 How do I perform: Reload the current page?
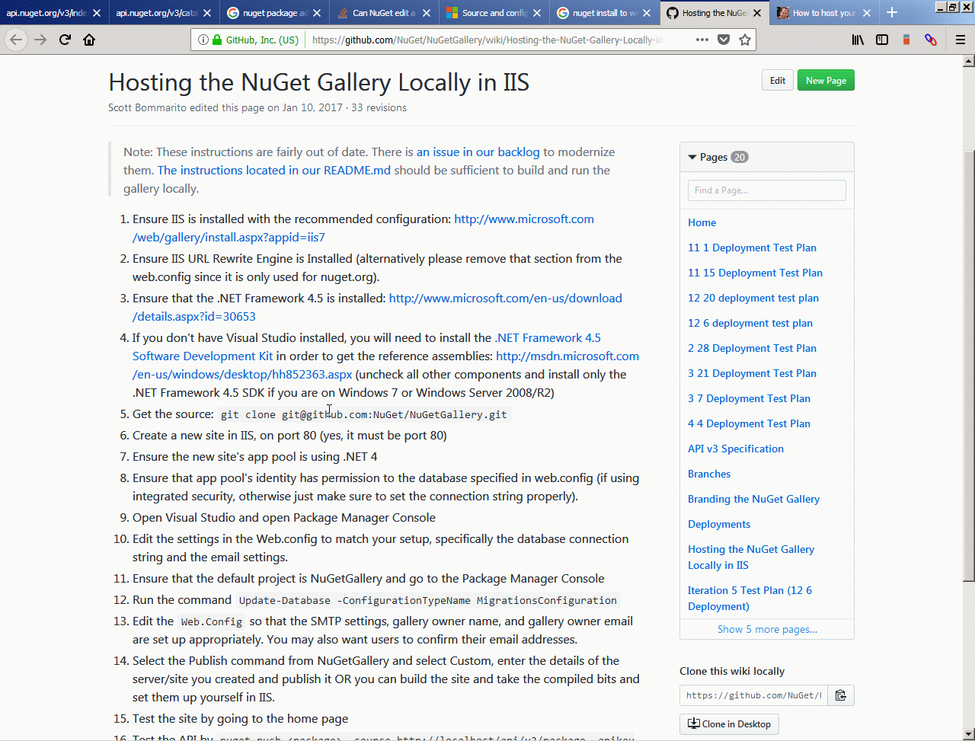point(66,40)
